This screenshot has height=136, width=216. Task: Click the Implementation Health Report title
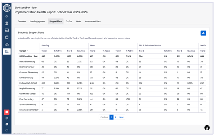(51, 12)
